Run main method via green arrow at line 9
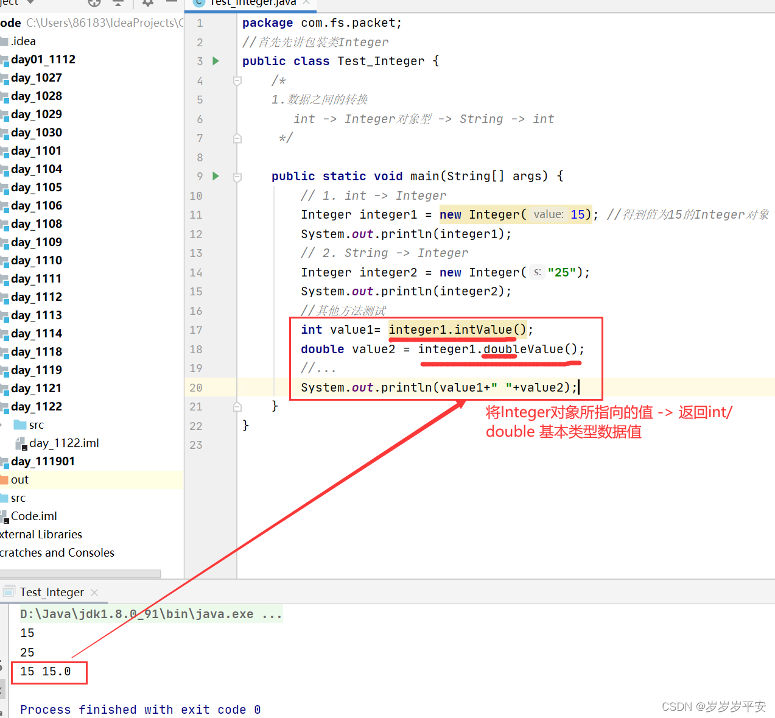Screen dimensions: 775x718 [216, 176]
